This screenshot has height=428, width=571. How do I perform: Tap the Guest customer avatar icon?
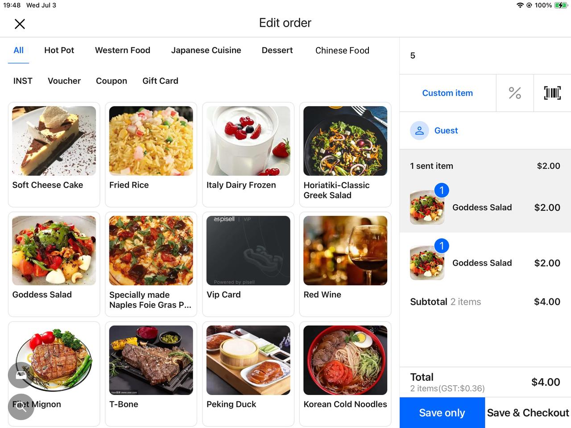click(x=419, y=131)
